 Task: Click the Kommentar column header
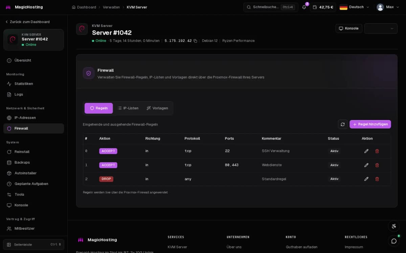pyautogui.click(x=271, y=139)
